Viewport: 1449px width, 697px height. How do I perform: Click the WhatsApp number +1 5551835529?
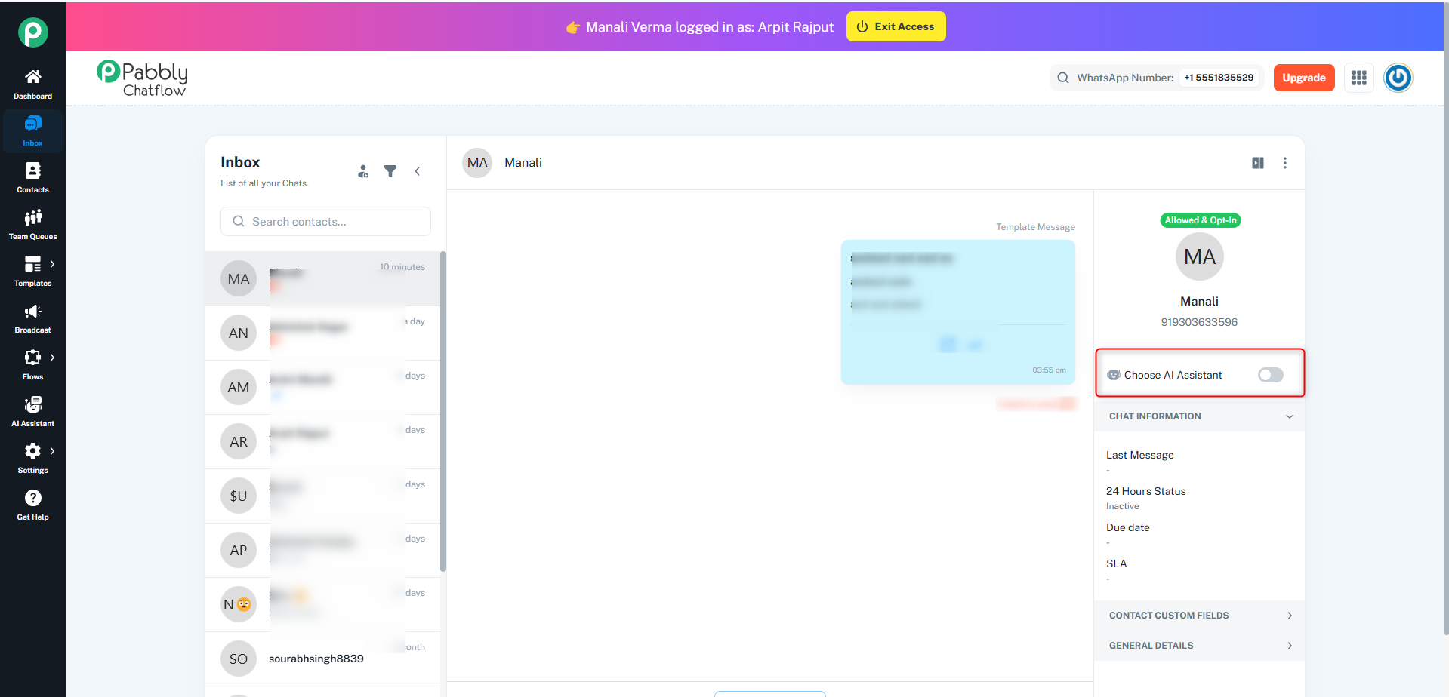pyautogui.click(x=1219, y=78)
